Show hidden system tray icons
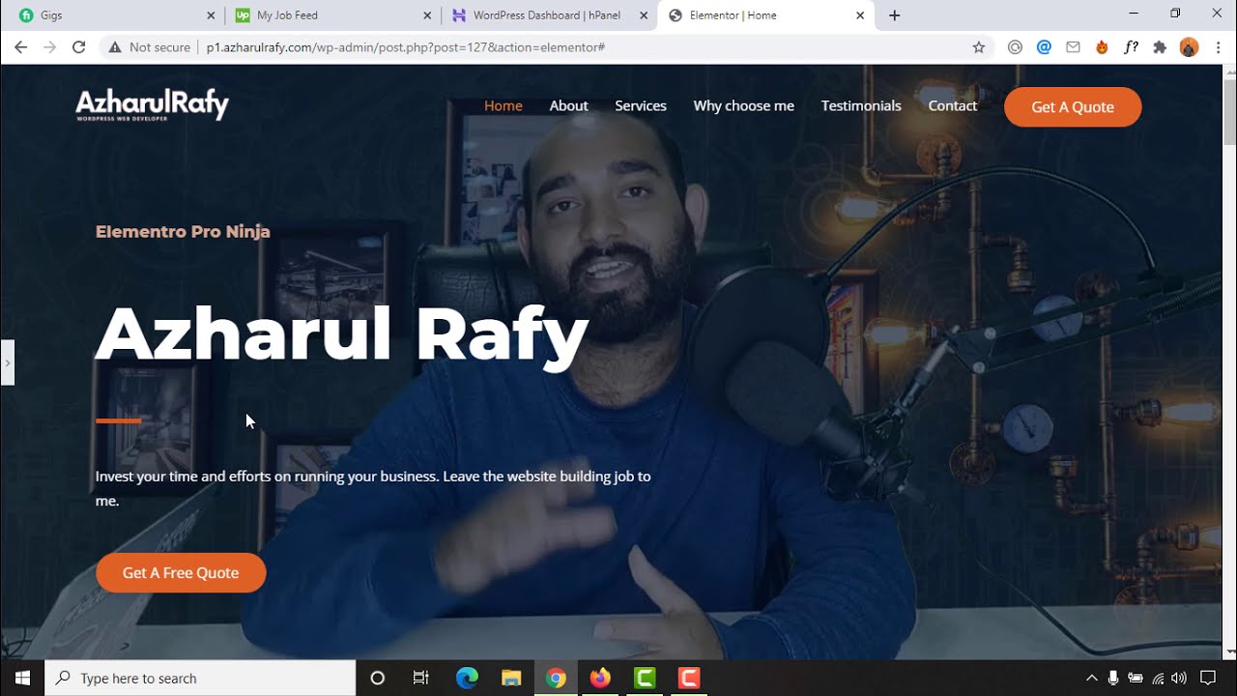 tap(1092, 678)
